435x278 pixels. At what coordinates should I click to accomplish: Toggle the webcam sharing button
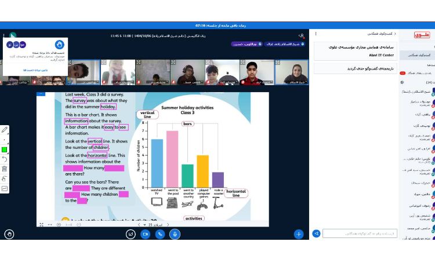point(146,234)
